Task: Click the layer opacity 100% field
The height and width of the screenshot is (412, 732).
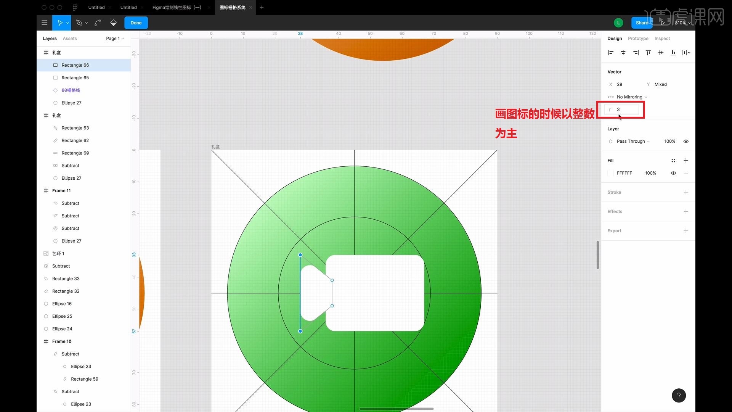Action: (669, 141)
